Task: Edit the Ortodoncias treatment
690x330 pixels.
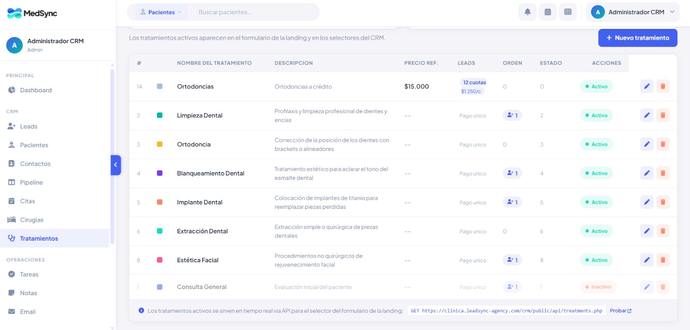Action: 647,86
